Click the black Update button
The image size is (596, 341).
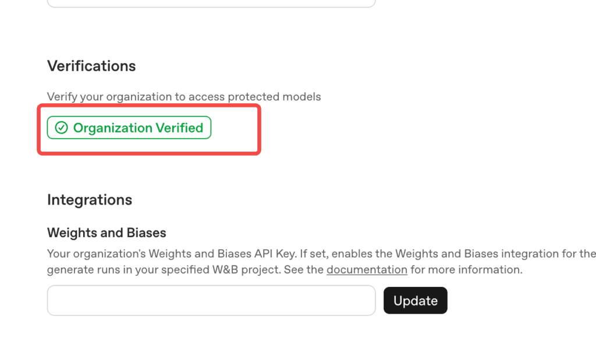click(x=416, y=300)
